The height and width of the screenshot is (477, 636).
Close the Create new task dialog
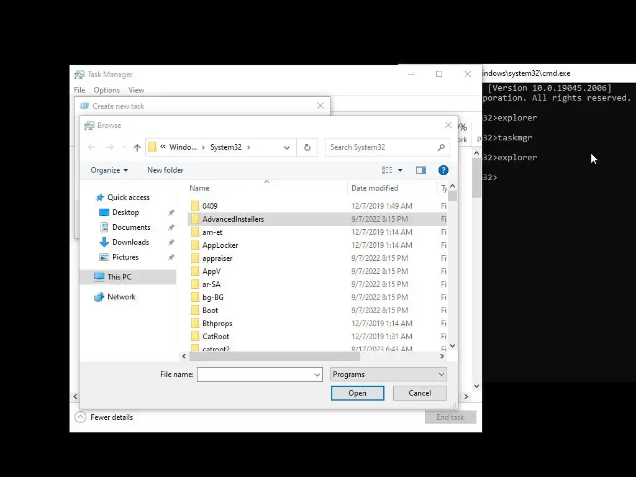pyautogui.click(x=320, y=106)
